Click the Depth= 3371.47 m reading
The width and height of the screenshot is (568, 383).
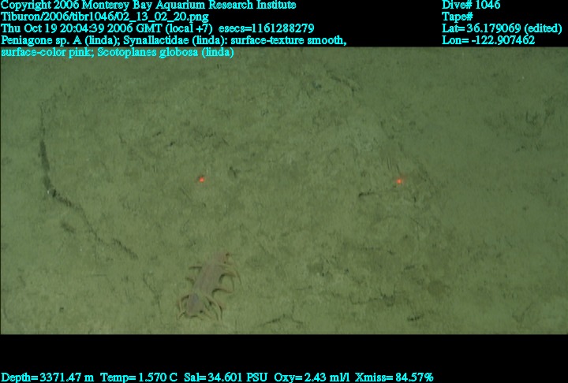(x=47, y=377)
